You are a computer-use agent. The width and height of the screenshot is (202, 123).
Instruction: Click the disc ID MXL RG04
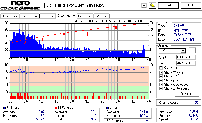[x=181, y=30]
